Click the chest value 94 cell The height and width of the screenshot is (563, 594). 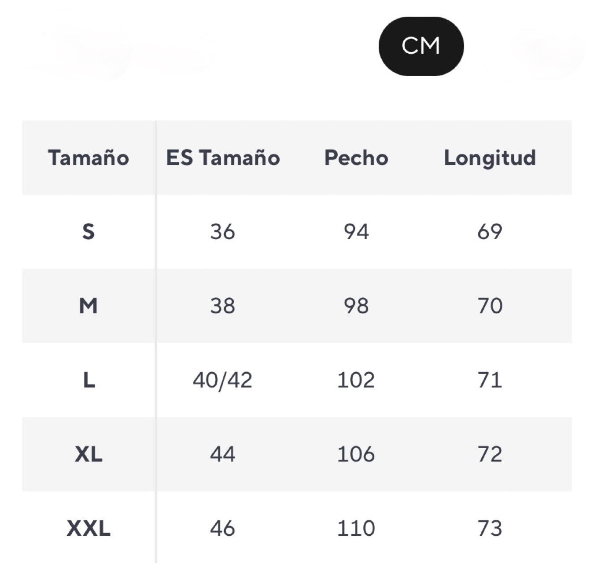coord(356,231)
